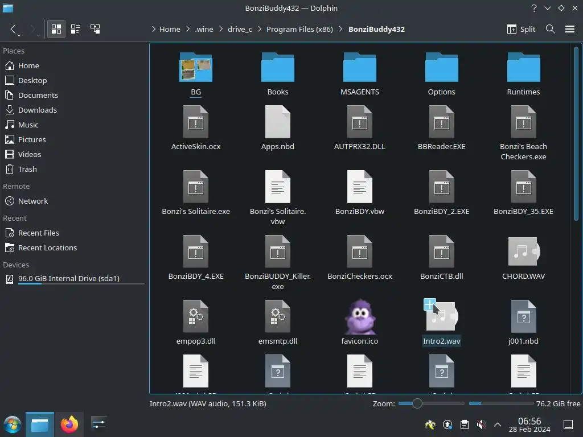The height and width of the screenshot is (437, 583).
Task: Unmute audio volume in system tray
Action: tap(481, 424)
